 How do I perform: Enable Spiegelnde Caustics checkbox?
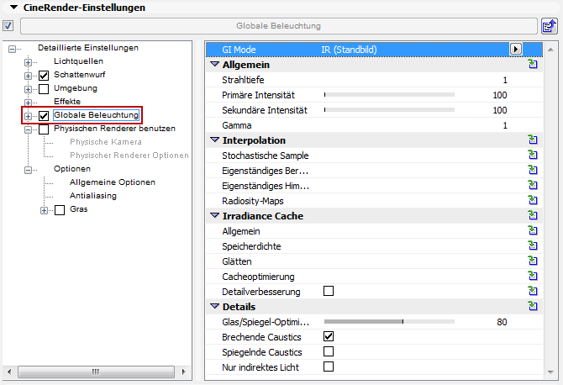[329, 351]
